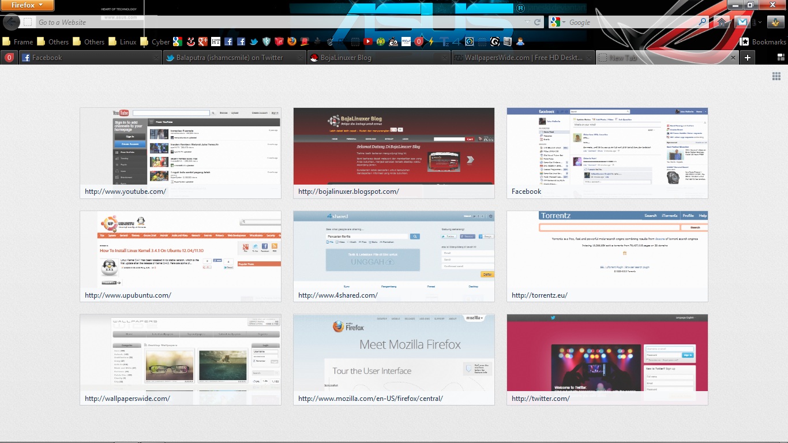Screen dimensions: 788x443
Task: Open the red pinned tab with zero badge
Action: click(9, 58)
